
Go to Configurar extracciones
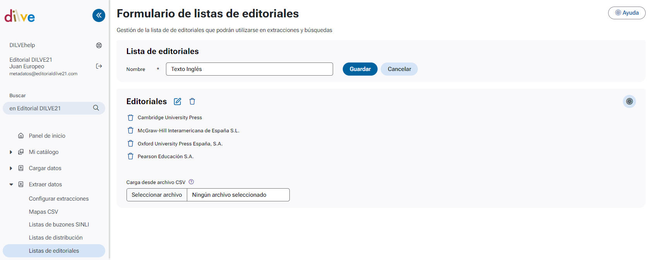[x=59, y=199]
